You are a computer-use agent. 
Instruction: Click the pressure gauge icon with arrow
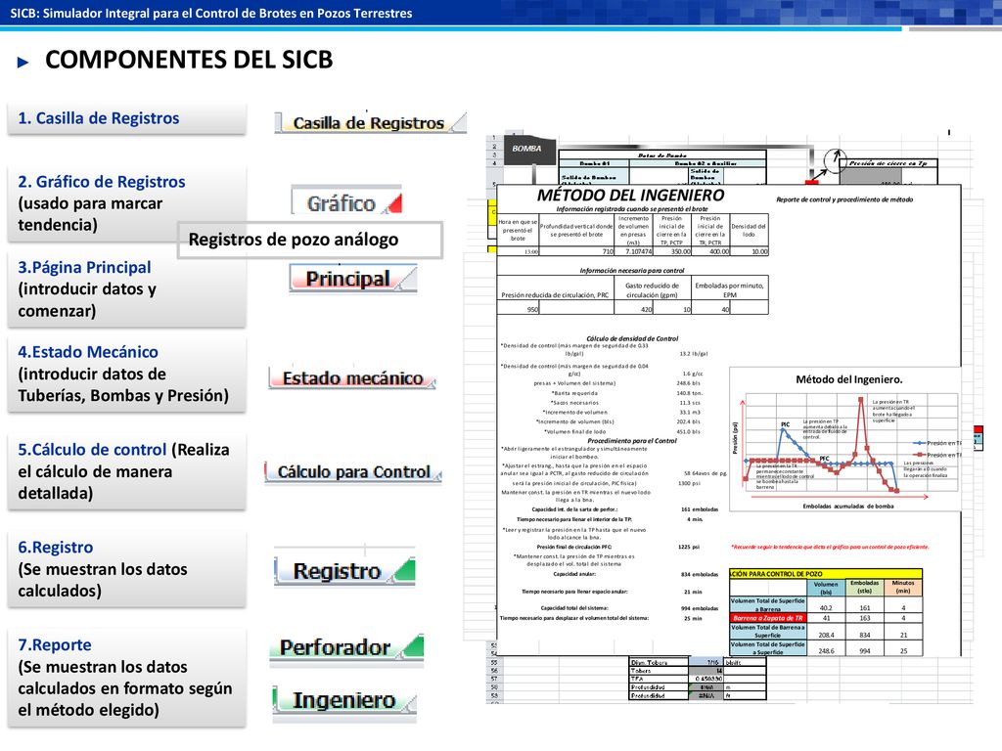pyautogui.click(x=834, y=159)
